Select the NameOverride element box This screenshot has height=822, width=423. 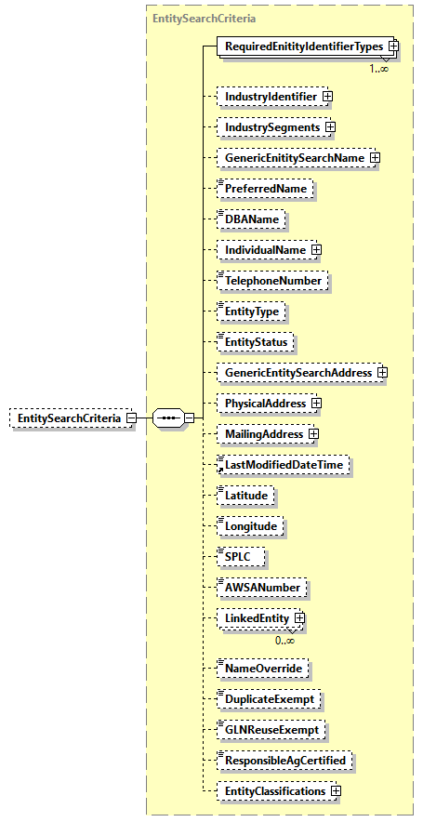point(262,669)
